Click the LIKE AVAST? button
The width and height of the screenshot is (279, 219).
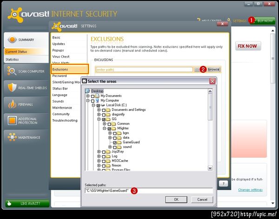pos(27,203)
